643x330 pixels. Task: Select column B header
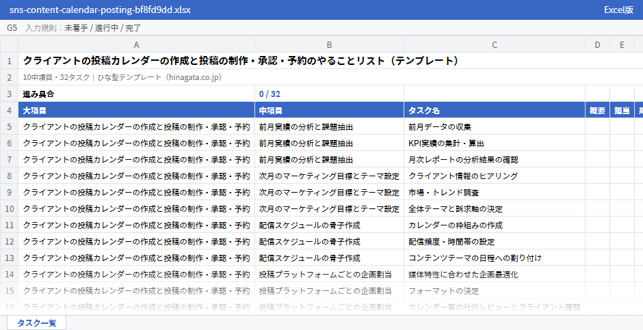coord(329,44)
